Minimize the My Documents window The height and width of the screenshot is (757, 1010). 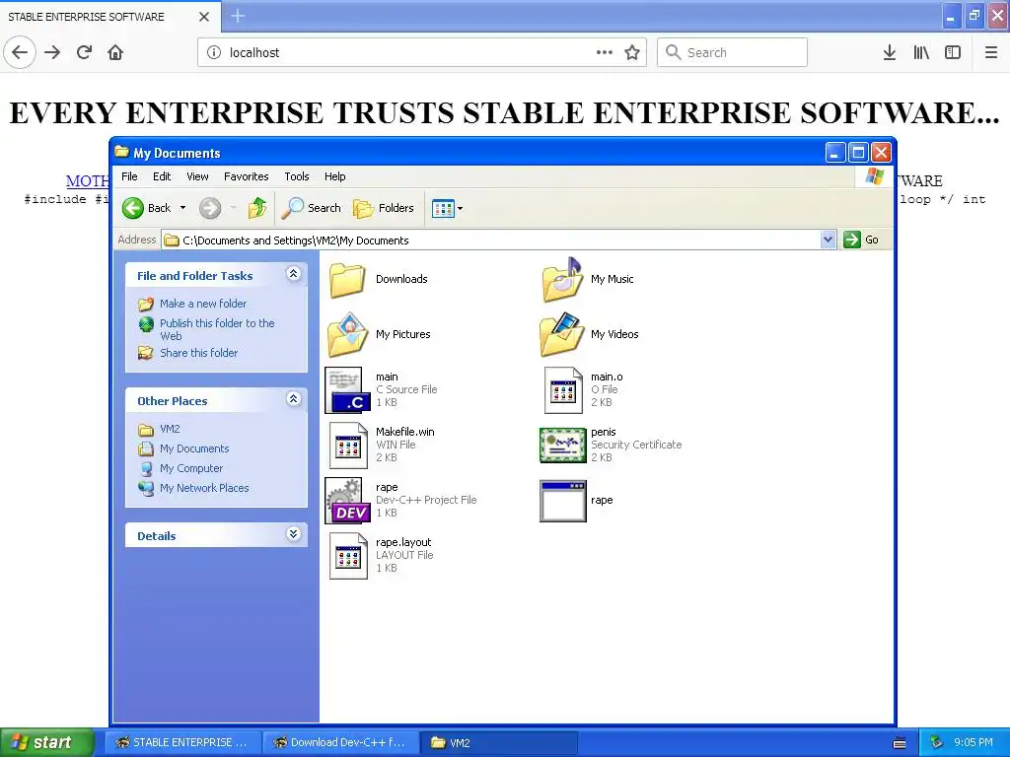(834, 153)
